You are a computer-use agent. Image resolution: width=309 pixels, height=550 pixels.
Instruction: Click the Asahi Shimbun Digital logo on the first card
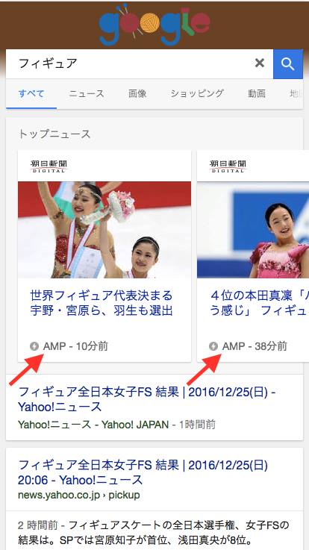49,166
